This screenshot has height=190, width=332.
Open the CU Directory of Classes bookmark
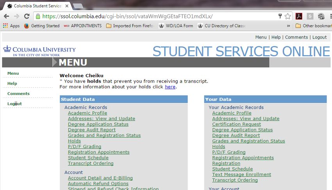pyautogui.click(x=221, y=26)
